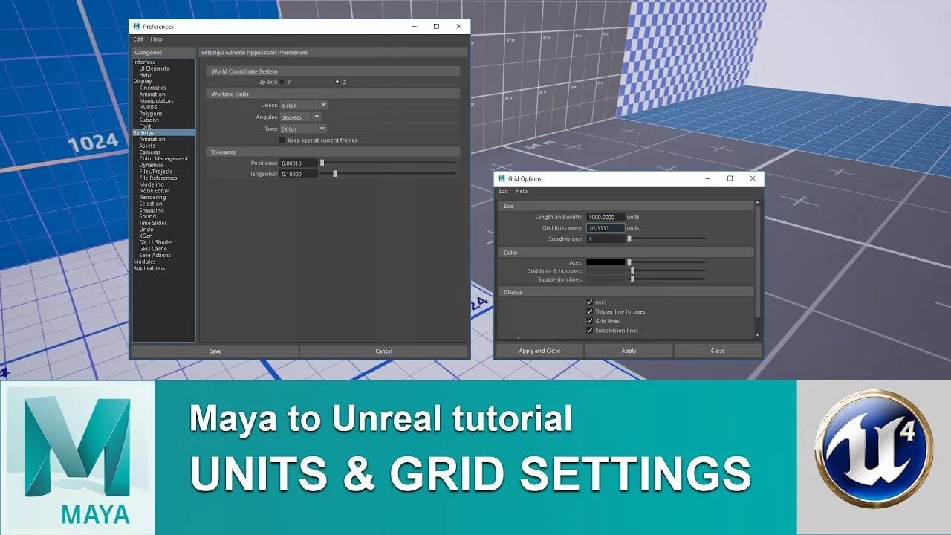Click the Apply button in Grid Options
Viewport: 951px width, 535px height.
[x=629, y=351]
